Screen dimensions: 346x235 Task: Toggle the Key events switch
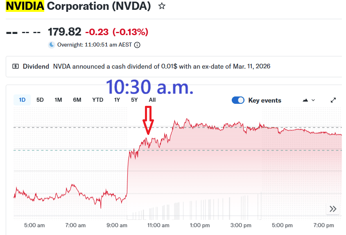(x=238, y=100)
